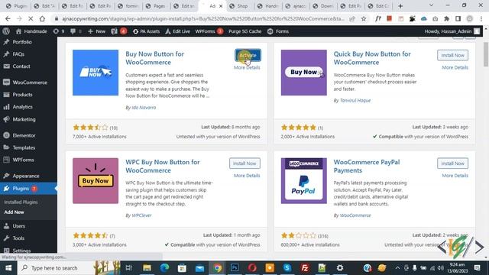The width and height of the screenshot is (489, 275).
Task: Click Purge SG Cache
Action: 244,31
